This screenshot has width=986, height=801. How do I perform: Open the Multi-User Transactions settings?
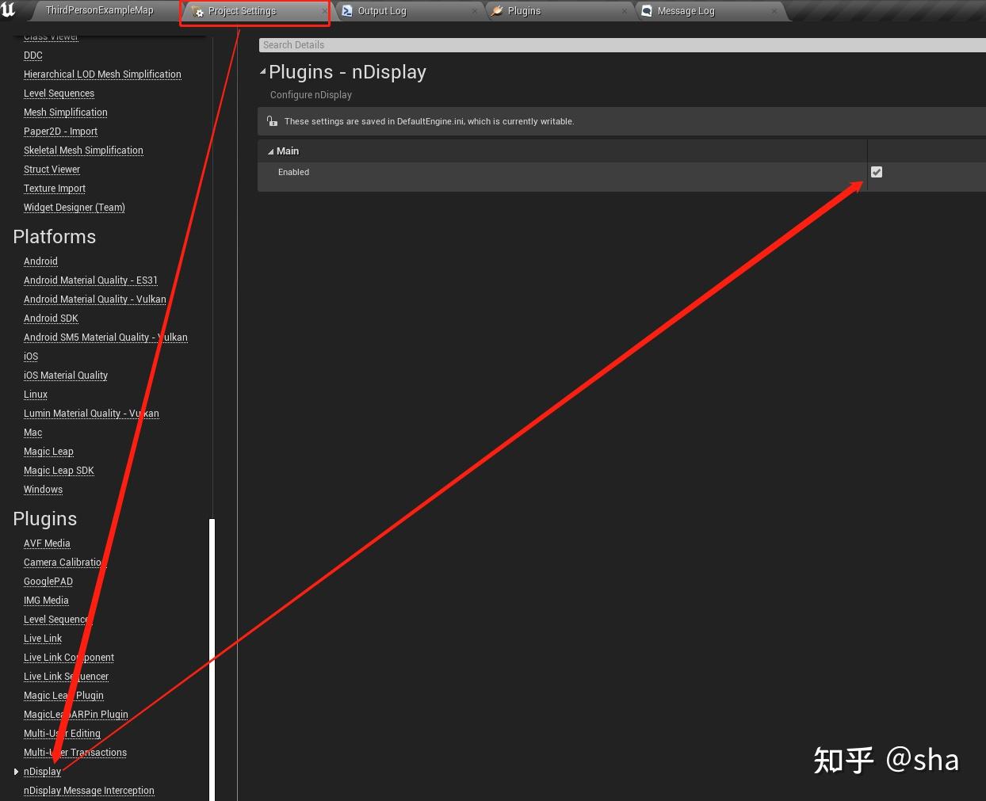click(x=75, y=753)
